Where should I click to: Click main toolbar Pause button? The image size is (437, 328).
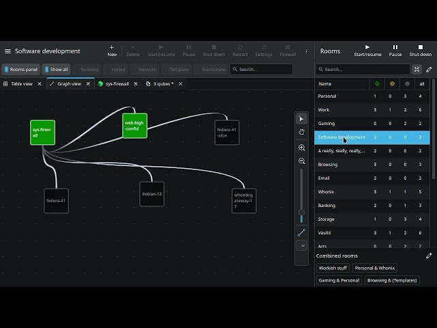(x=188, y=51)
